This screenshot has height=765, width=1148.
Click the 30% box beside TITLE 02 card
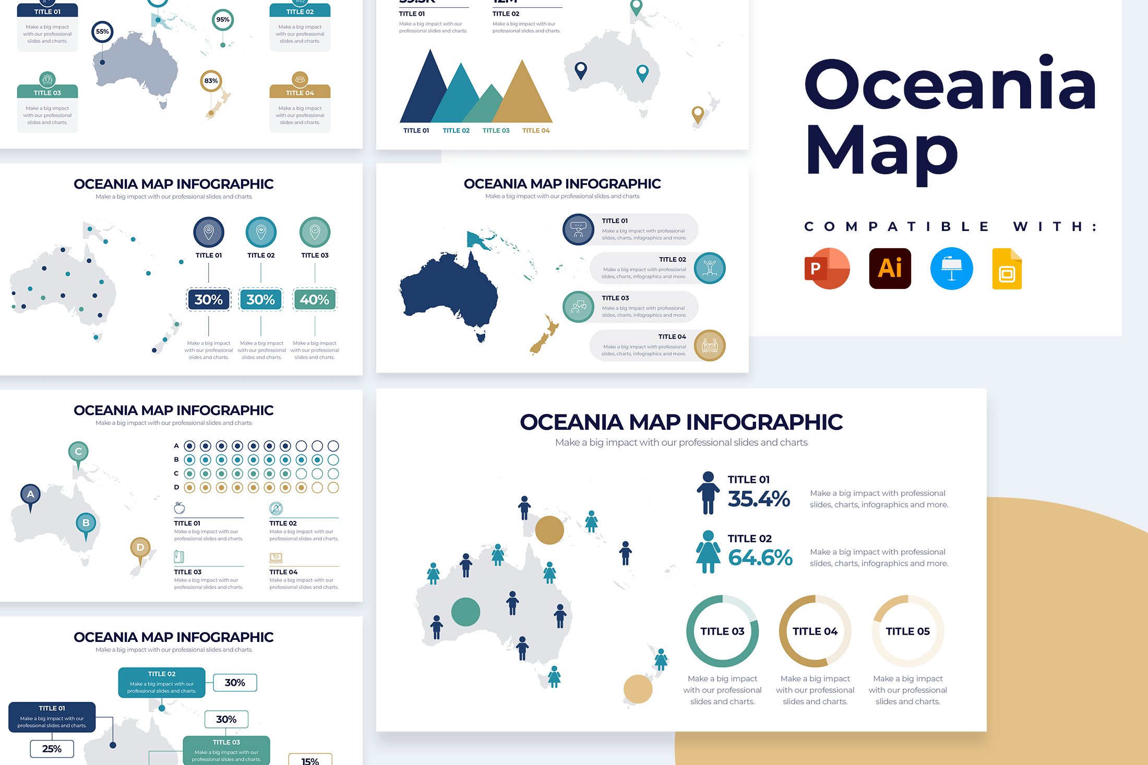coord(235,683)
